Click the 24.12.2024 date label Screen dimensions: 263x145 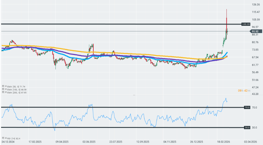pos(8,142)
